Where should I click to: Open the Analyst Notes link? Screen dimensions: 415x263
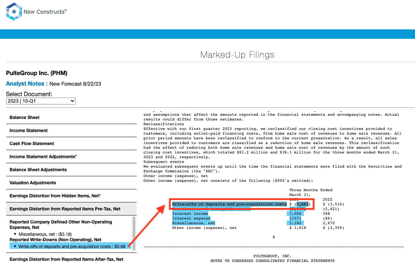pyautogui.click(x=27, y=84)
